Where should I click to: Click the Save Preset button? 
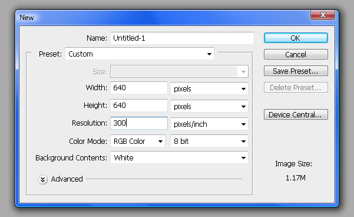click(296, 71)
